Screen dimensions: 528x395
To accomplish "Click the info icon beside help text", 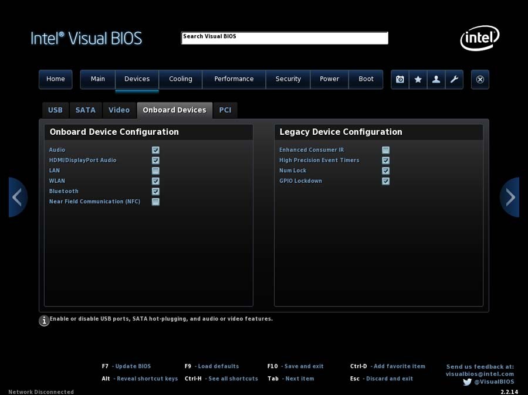I will point(44,321).
